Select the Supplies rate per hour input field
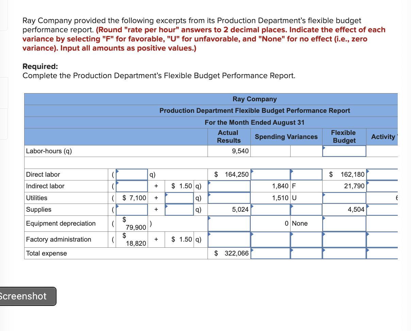 [x=179, y=209]
